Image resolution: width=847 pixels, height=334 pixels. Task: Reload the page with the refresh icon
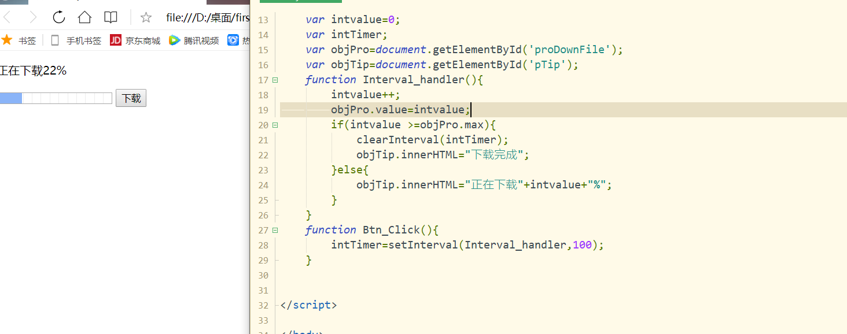pos(58,17)
